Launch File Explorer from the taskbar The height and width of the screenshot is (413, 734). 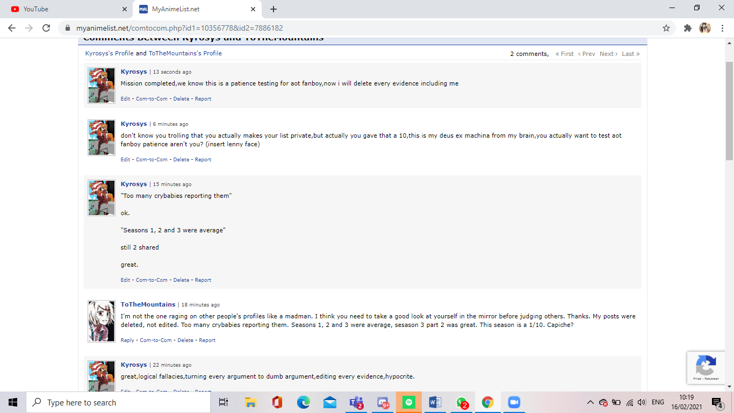coord(250,402)
